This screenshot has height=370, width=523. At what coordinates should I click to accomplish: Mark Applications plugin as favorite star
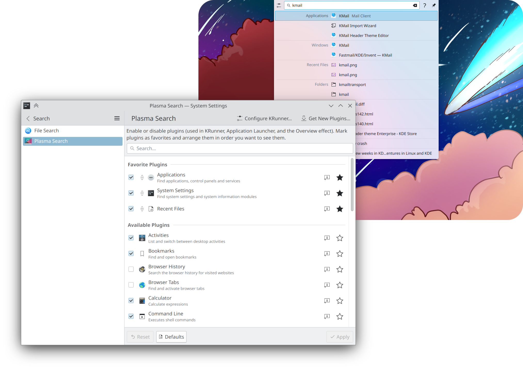(340, 177)
